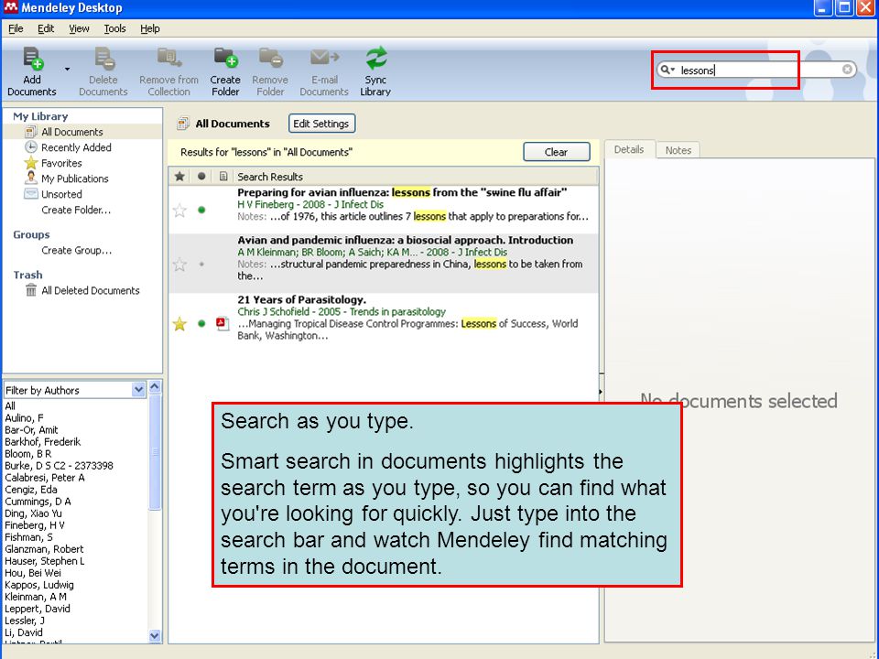Clear the search field with the X icon
The width and height of the screenshot is (879, 659).
click(x=847, y=69)
